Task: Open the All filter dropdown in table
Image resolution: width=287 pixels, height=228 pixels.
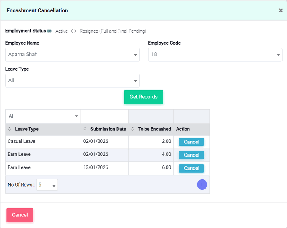Action: point(43,116)
